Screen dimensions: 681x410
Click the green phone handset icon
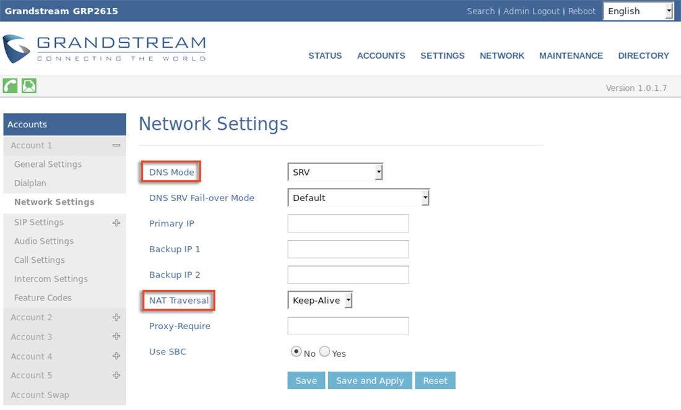pos(10,86)
